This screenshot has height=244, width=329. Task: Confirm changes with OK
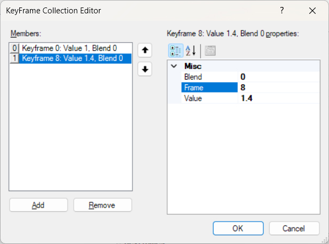click(238, 228)
